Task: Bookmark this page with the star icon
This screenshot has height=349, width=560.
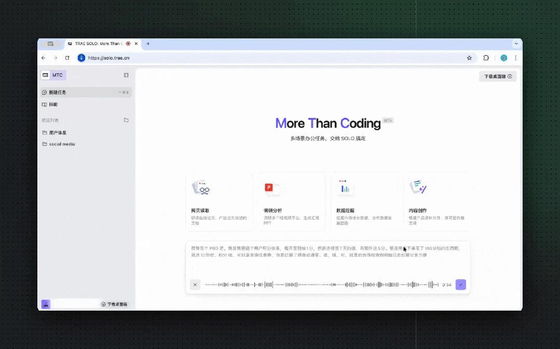Action: 469,58
